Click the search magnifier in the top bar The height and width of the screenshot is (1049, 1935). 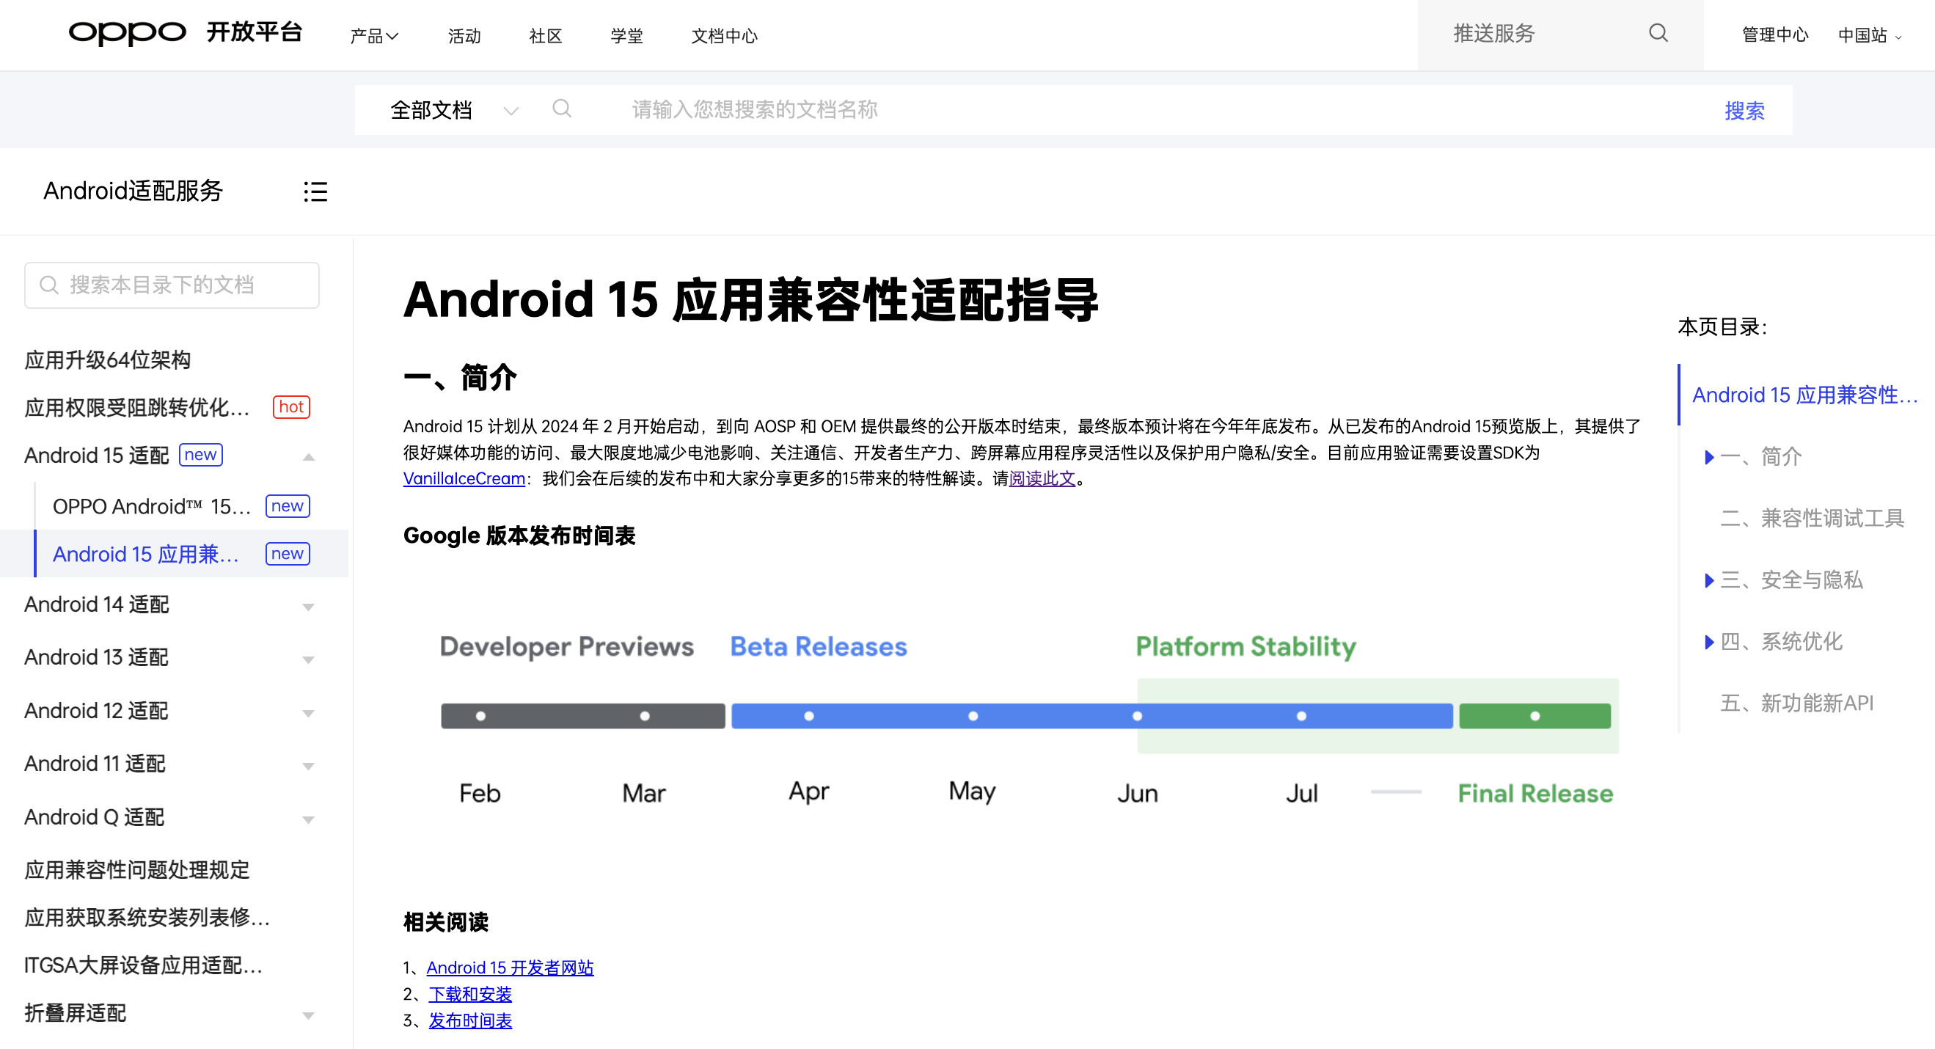(1658, 33)
